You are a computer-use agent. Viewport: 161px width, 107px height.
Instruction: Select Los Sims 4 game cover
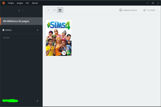pyautogui.click(x=58, y=38)
